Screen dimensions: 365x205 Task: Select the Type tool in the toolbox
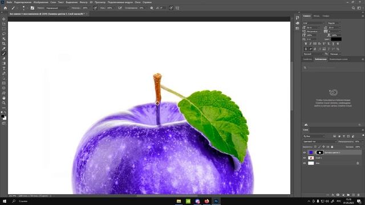coord(4,68)
